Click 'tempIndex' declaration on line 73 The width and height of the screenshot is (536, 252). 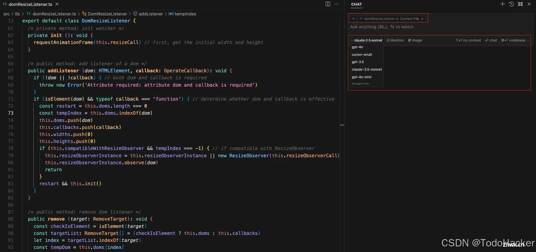(x=69, y=113)
